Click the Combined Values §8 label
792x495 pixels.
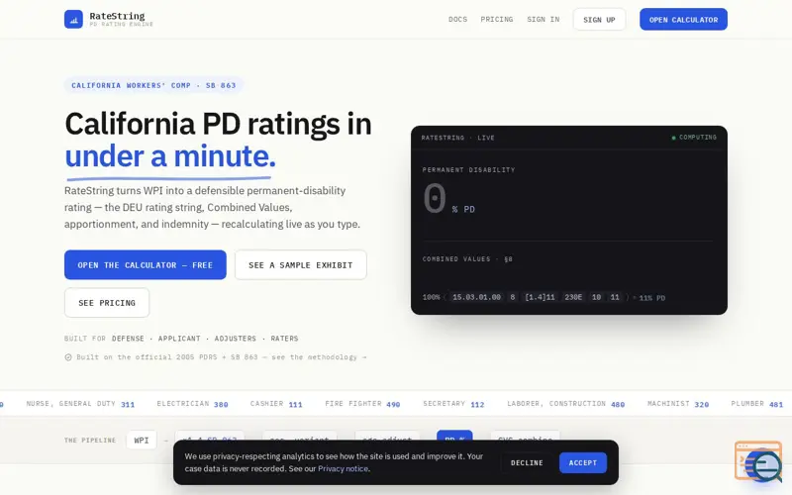point(467,259)
